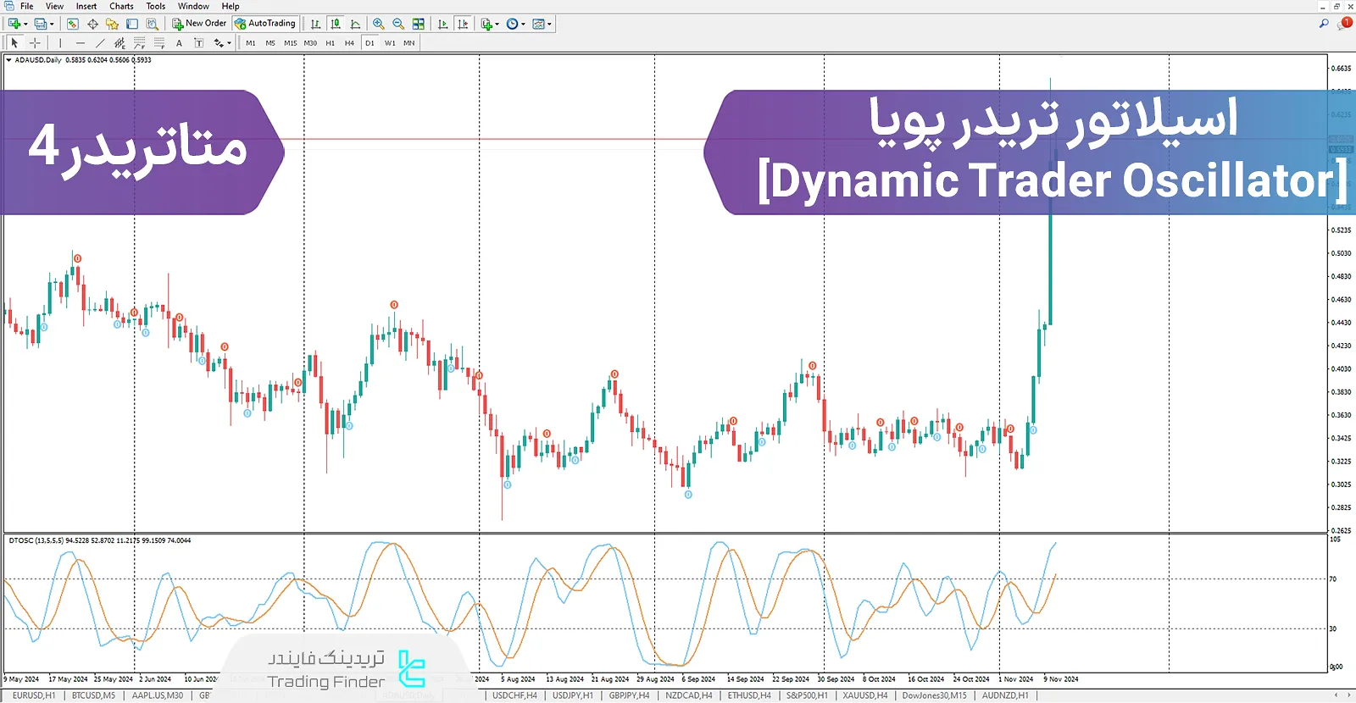Open the Templates icon
This screenshot has width=1356, height=703.
point(538,24)
